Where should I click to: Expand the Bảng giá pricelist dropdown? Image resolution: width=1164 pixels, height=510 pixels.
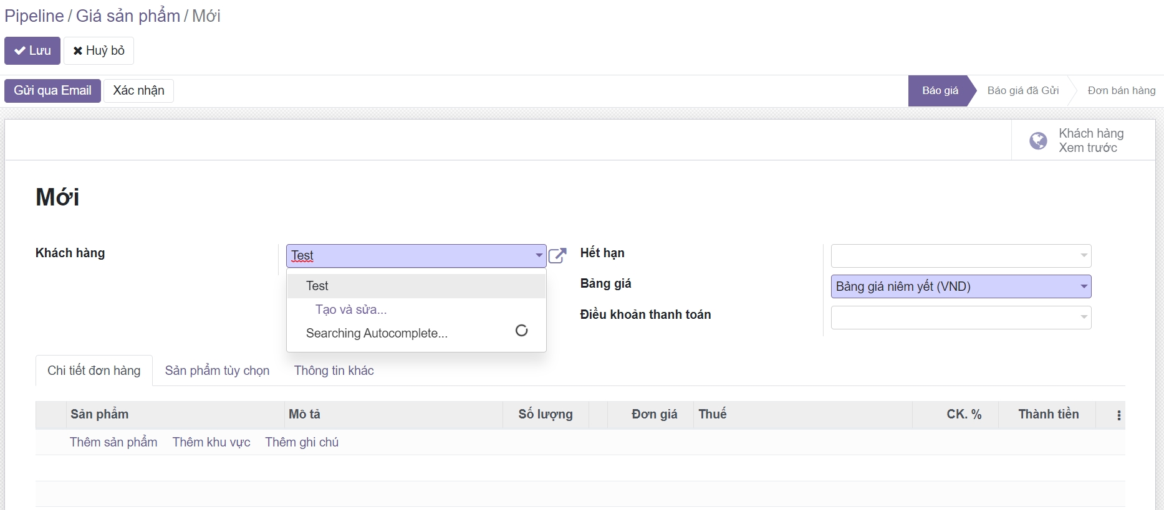point(1084,286)
